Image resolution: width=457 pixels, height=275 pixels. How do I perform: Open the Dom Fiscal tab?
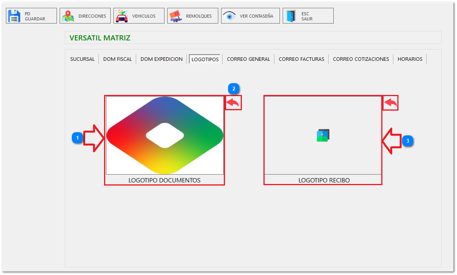pyautogui.click(x=117, y=59)
